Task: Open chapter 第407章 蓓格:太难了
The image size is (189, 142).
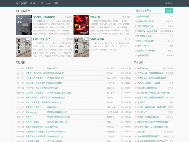Action: (56, 78)
